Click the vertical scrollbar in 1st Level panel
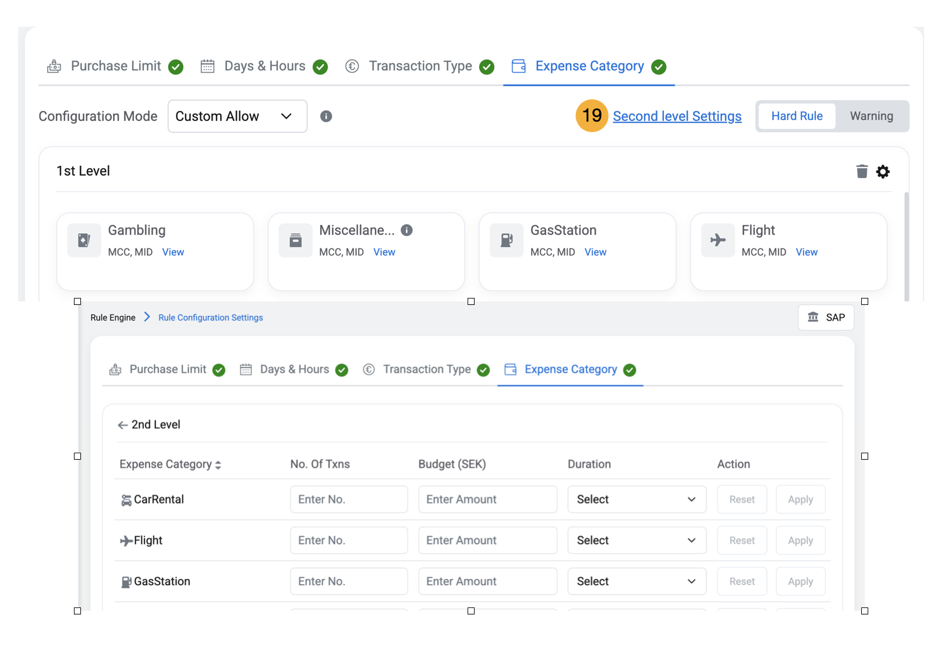 tap(906, 244)
